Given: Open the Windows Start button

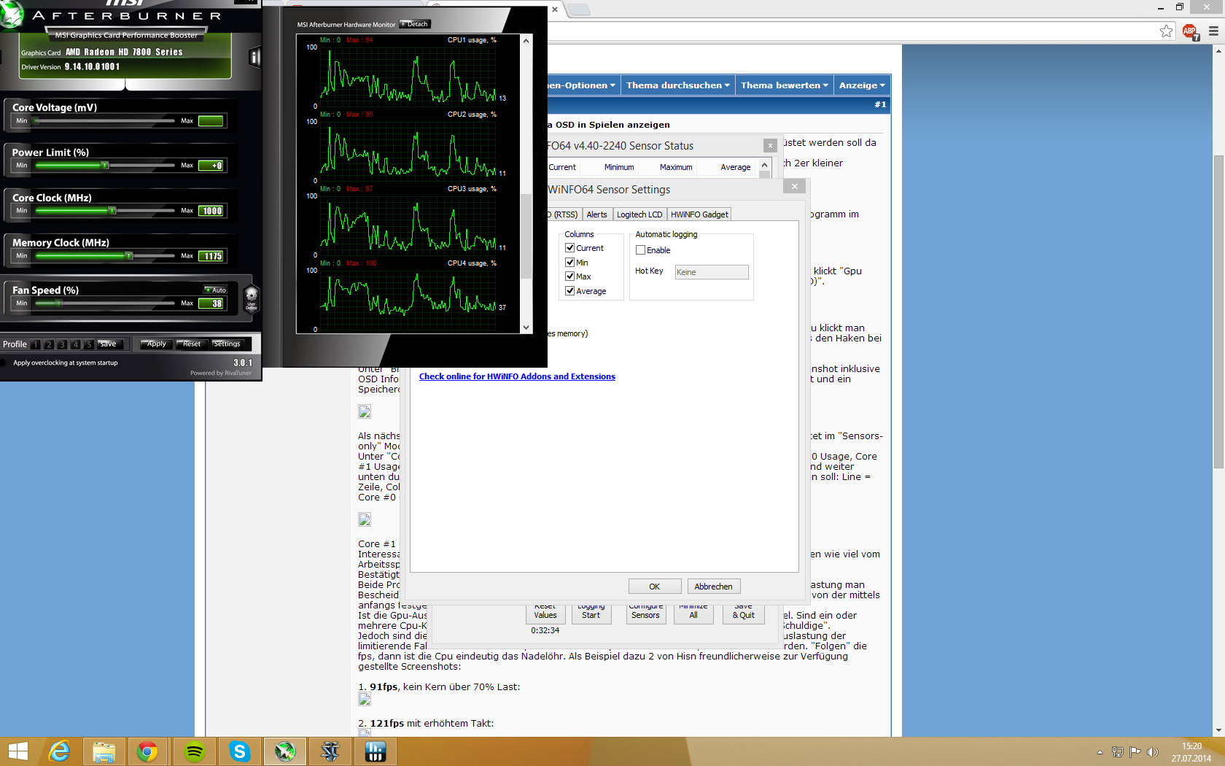Looking at the screenshot, I should 17,751.
